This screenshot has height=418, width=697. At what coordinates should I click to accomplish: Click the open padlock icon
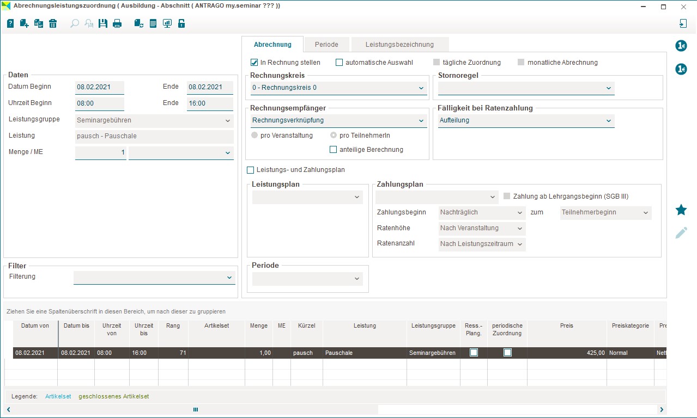181,23
